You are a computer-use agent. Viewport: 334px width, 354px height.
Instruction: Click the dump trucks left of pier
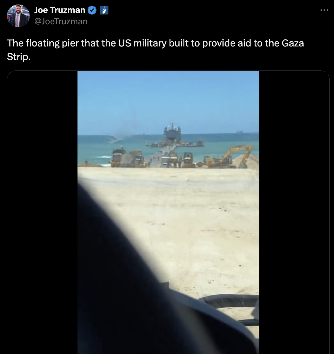tap(127, 158)
